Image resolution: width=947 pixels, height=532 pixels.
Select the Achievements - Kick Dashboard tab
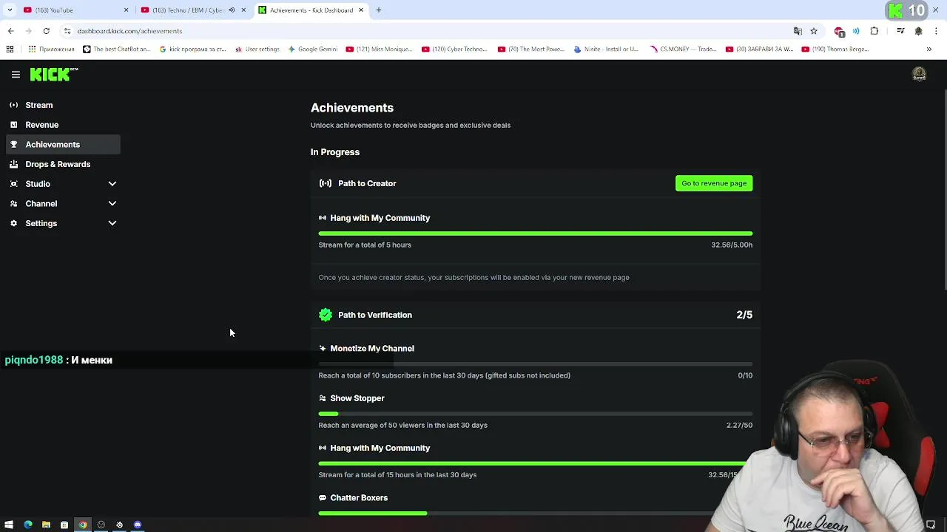click(x=311, y=10)
